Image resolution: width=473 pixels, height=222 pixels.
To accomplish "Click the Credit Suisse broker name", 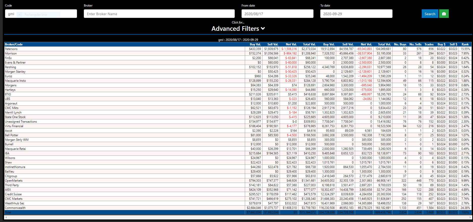I will click(x=13, y=194).
